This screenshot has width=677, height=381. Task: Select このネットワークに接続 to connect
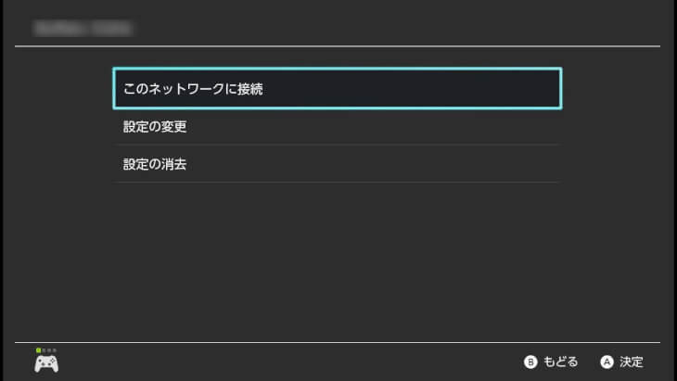tap(338, 89)
